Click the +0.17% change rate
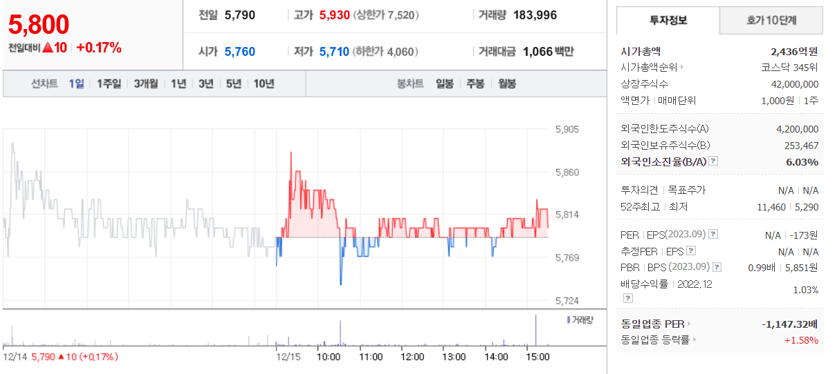The width and height of the screenshot is (837, 374). point(99,48)
